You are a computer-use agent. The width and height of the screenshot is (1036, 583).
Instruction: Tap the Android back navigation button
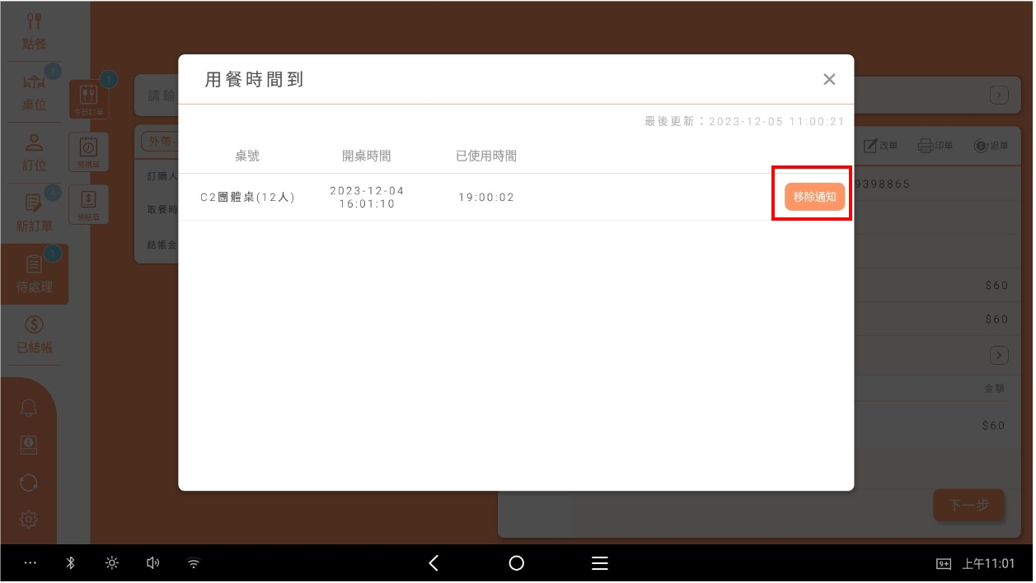tap(434, 563)
